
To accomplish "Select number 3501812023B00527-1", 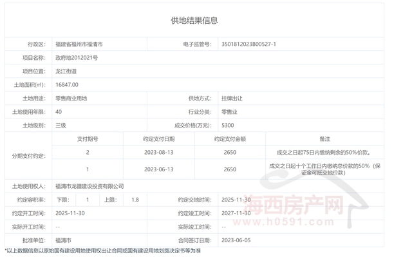I will click(x=248, y=44).
